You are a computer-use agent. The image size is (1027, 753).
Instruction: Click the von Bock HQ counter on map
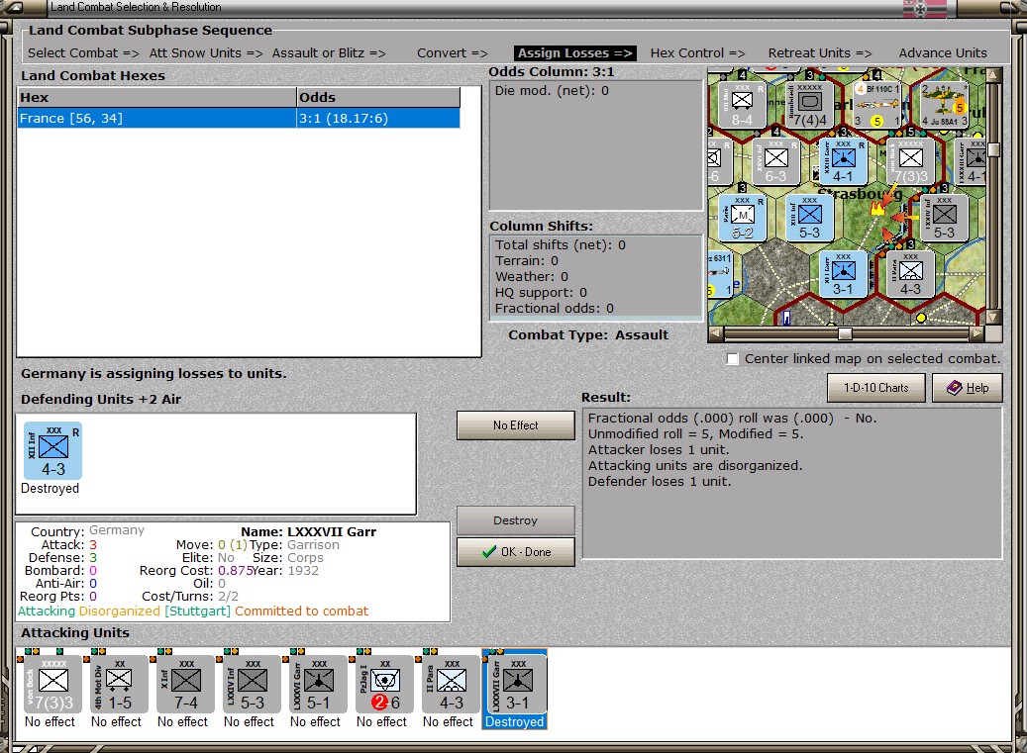(x=910, y=161)
